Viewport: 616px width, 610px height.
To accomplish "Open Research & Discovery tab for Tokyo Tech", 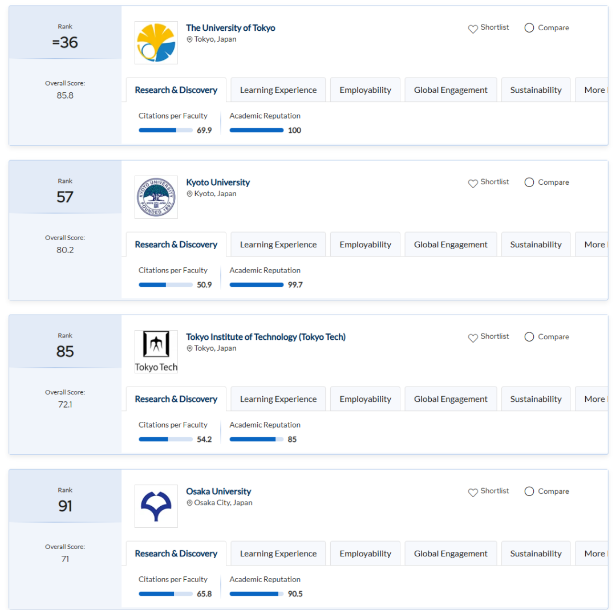I will tap(176, 398).
